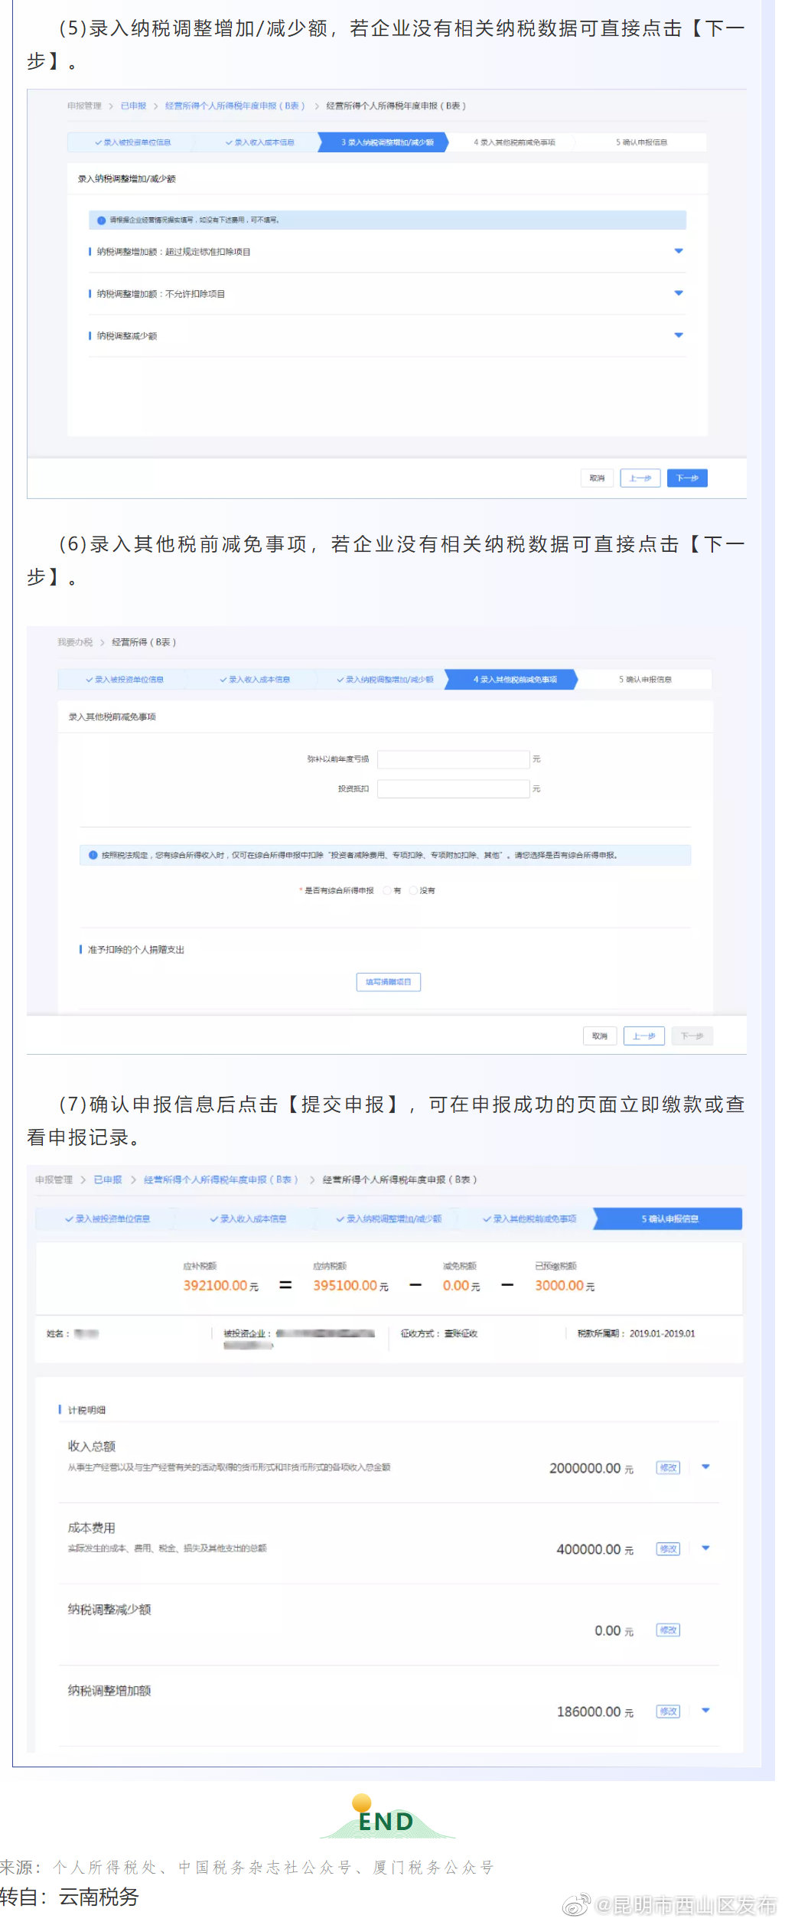Open active step 4 录入其他税前减免事项 tab
Screen dimensions: 785x1925
point(512,680)
